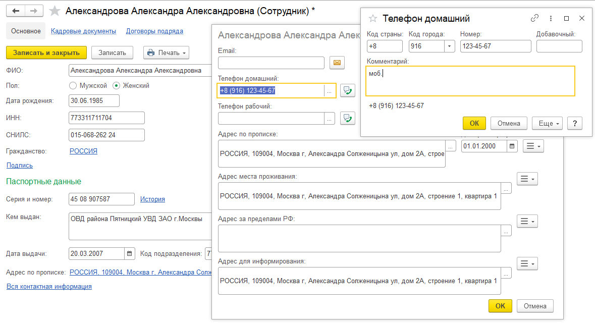Click call icon beside Телефон рабочий
Viewport: 595px width, 323px height.
[347, 118]
